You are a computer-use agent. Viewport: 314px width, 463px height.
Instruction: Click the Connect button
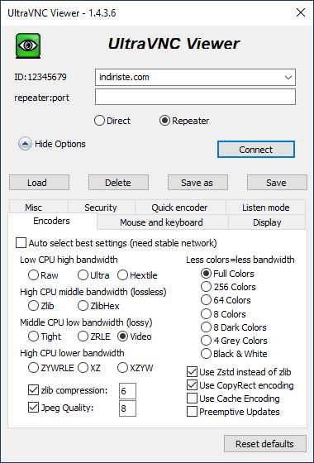[256, 150]
